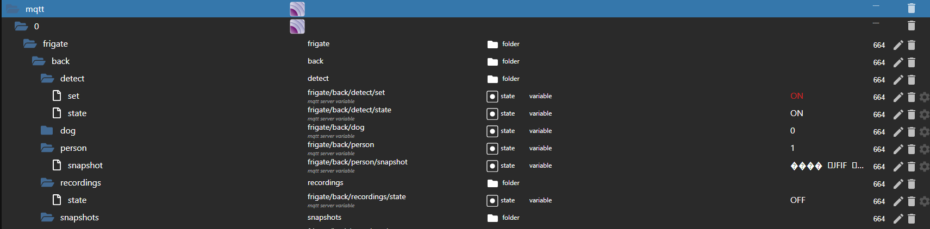930x229 pixels.
Task: Click value 0 of frigate/back/dog
Action: tap(792, 131)
